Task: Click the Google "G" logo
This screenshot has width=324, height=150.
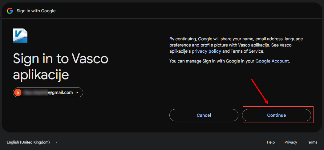Action: click(x=10, y=11)
